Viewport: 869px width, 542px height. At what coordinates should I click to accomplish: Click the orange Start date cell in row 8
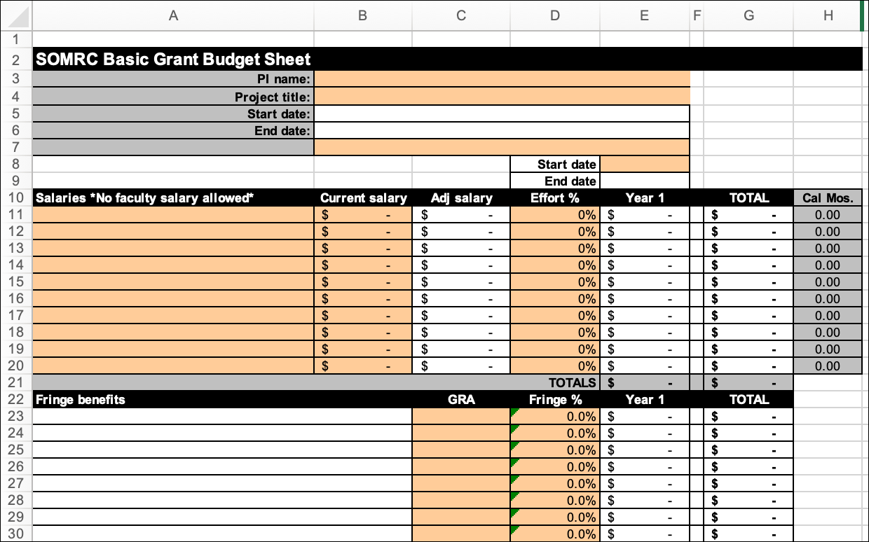[x=645, y=165]
